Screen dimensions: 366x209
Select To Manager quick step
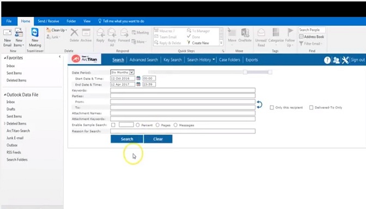pyautogui.click(x=198, y=31)
